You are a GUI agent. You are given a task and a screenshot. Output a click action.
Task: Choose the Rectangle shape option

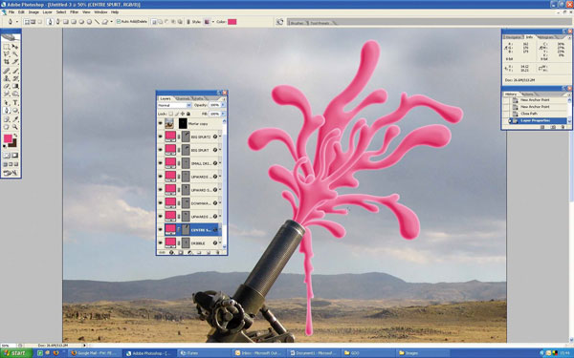[66, 22]
